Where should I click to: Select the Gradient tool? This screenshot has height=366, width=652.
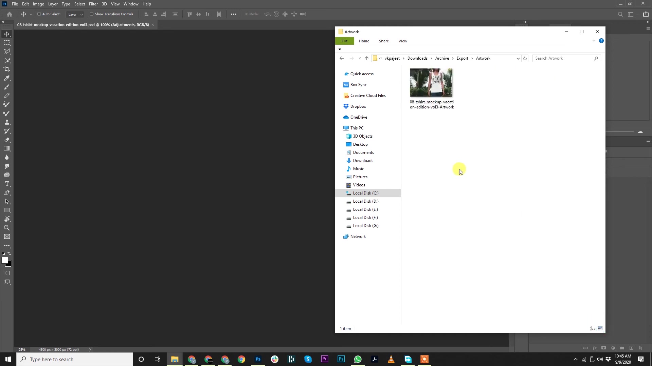click(7, 148)
